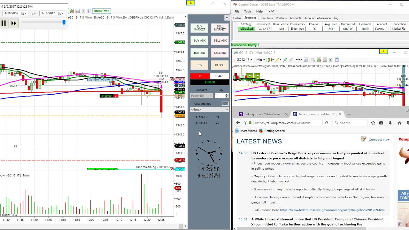The width and height of the screenshot is (409, 230).
Task: Open the start date 1/26/2016 calendar dropdown
Action: pyautogui.click(x=24, y=13)
